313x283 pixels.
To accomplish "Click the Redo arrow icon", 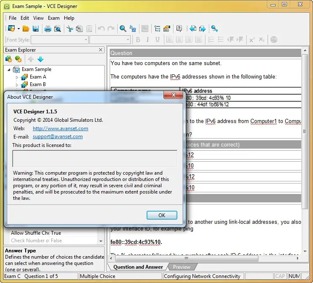I will coord(111,29).
